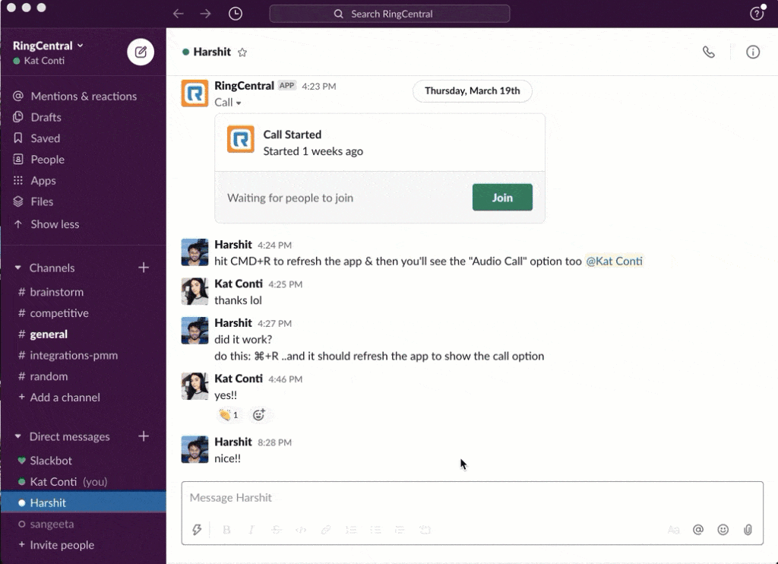Toggle text formatting with Aa icon
The width and height of the screenshot is (778, 564).
coord(673,530)
